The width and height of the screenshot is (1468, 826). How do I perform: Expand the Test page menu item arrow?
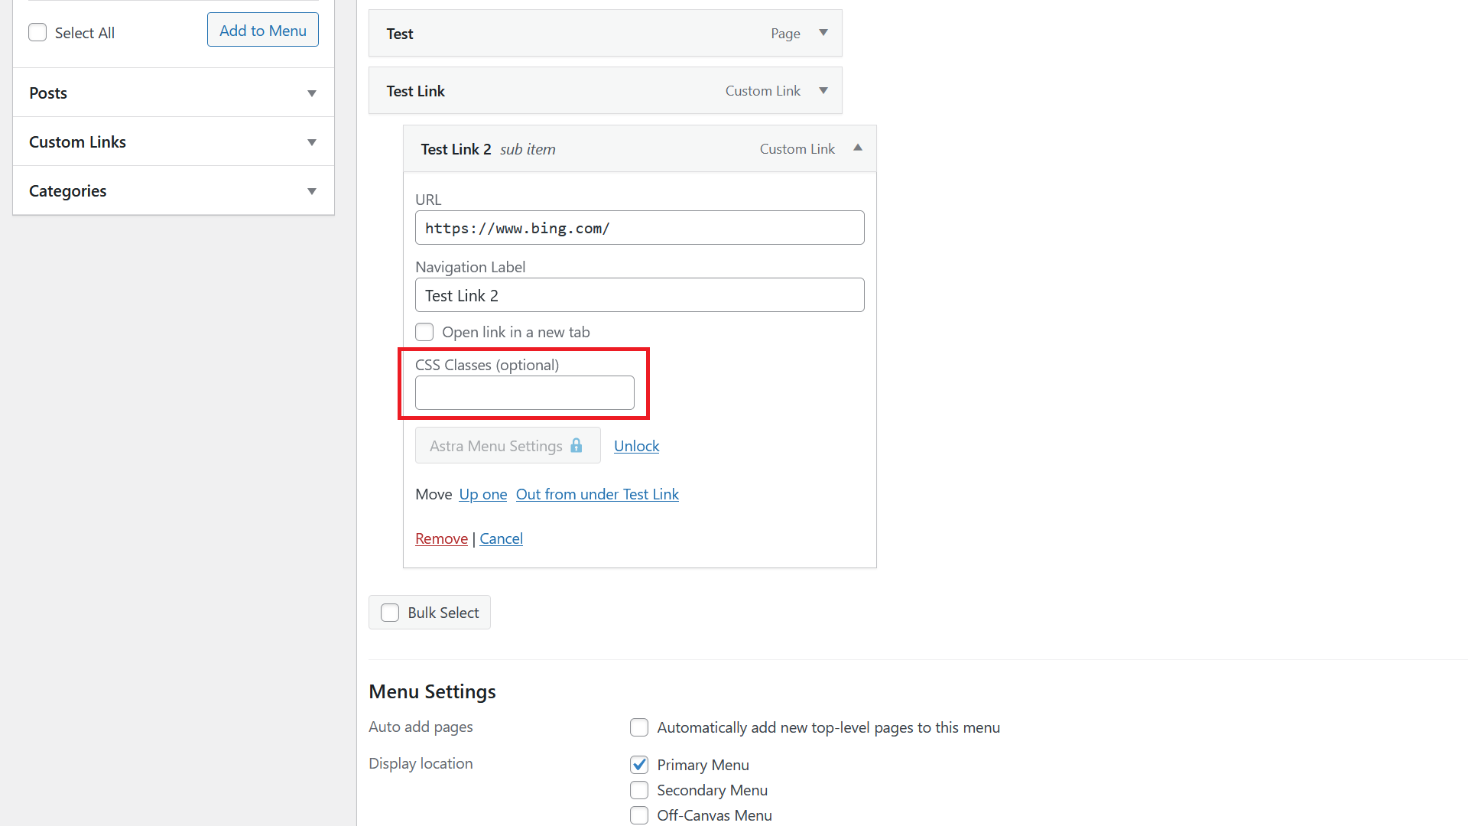tap(823, 33)
